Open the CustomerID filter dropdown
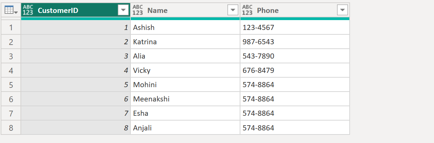 pos(123,11)
